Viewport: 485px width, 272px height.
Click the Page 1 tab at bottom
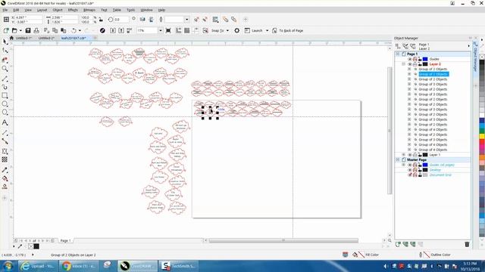tap(65, 240)
